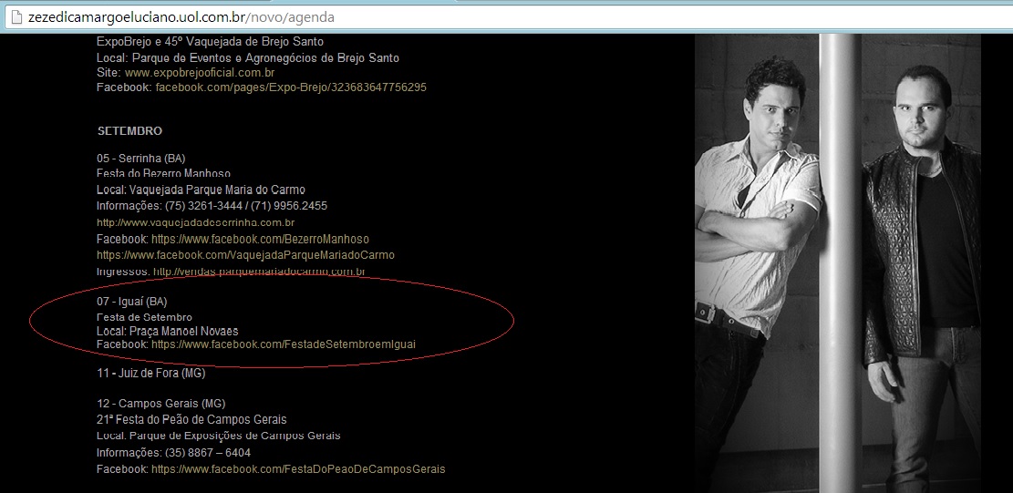Click the SETEMBRO month heading

(x=129, y=131)
